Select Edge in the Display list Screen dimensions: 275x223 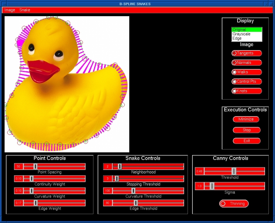pyautogui.click(x=247, y=38)
